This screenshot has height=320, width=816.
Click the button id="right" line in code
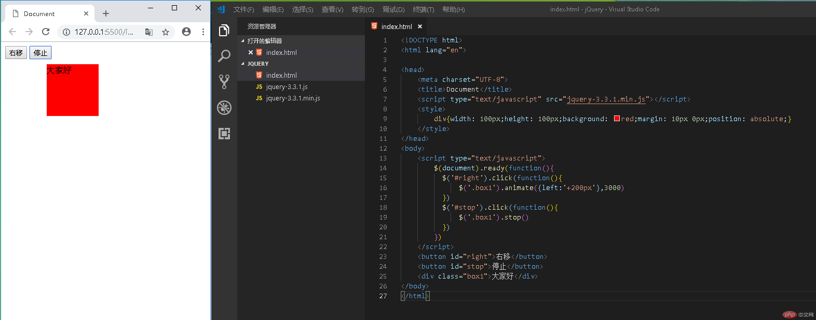pyautogui.click(x=482, y=256)
